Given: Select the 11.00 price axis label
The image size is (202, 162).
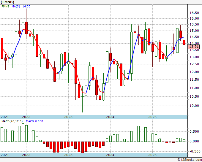Looking at the screenshot, I should [x=194, y=88].
